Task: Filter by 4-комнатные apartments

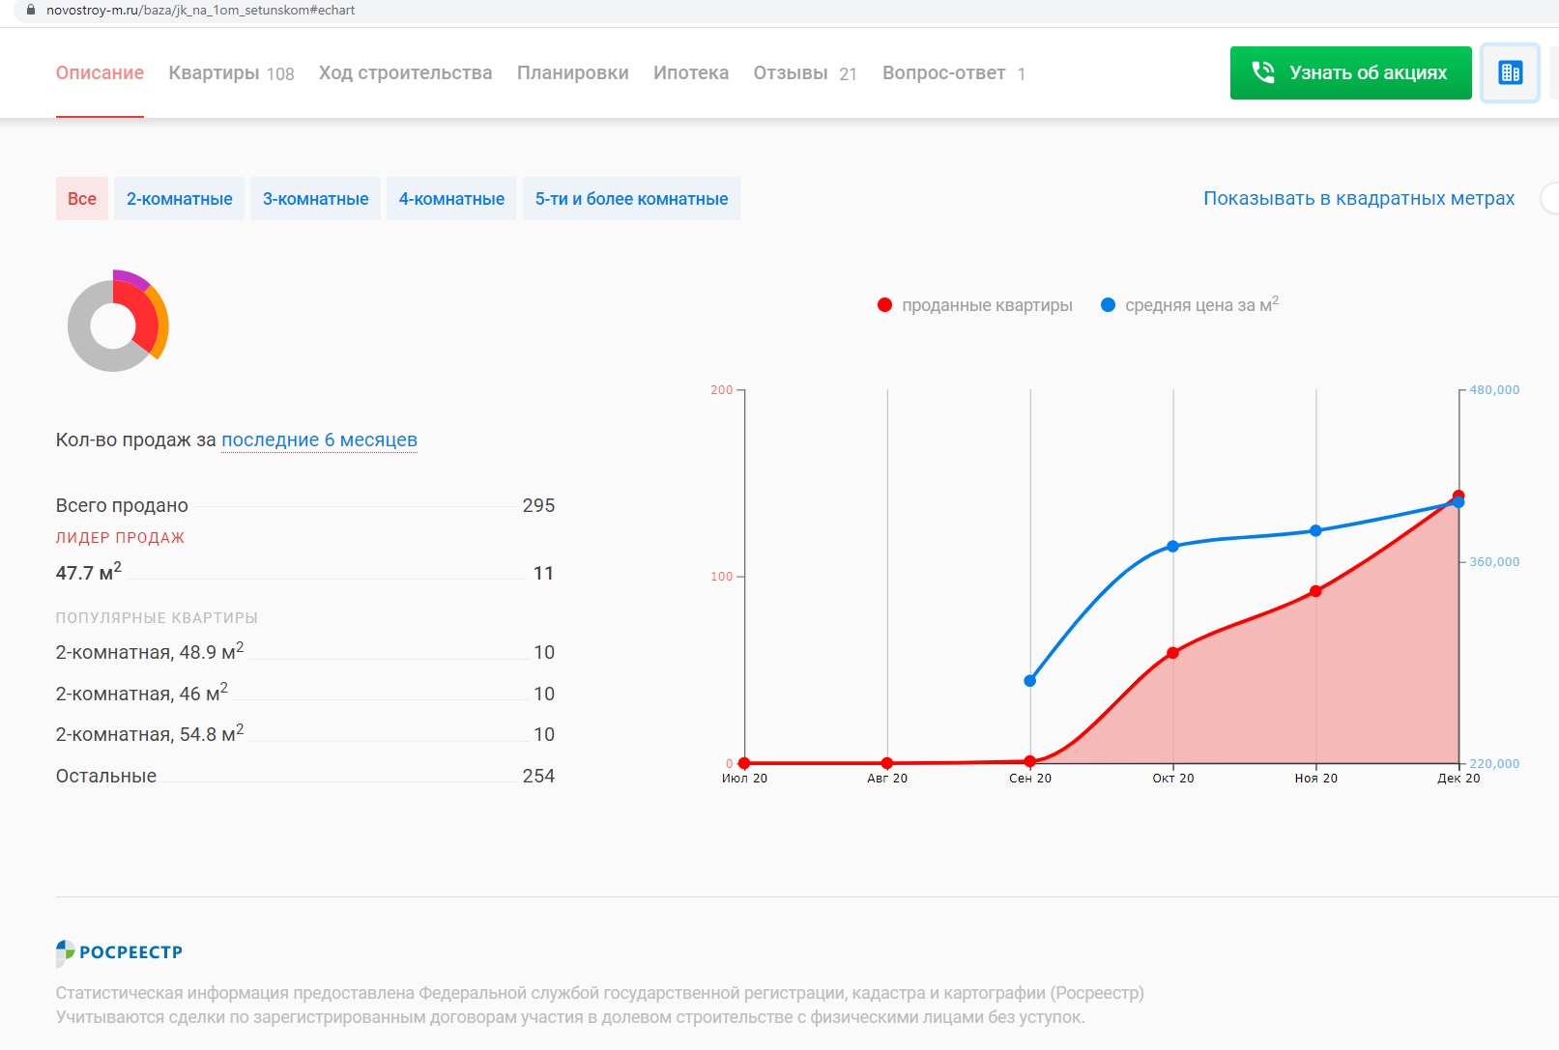Action: tap(451, 199)
